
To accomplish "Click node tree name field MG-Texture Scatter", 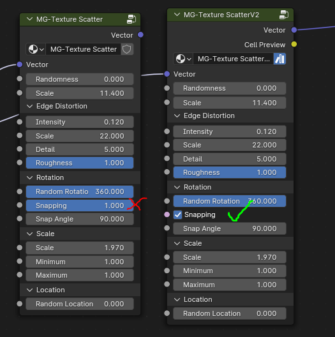I will (84, 49).
